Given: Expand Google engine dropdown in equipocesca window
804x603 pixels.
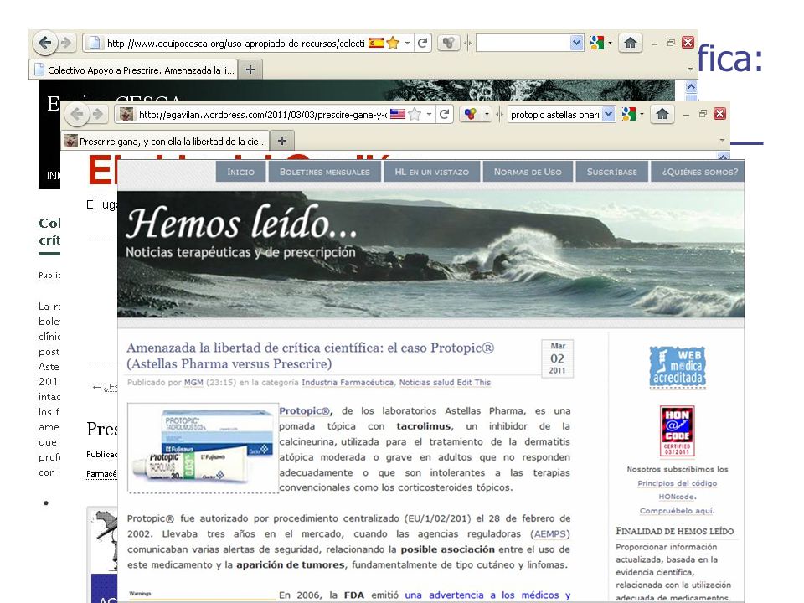Looking at the screenshot, I should (x=610, y=43).
